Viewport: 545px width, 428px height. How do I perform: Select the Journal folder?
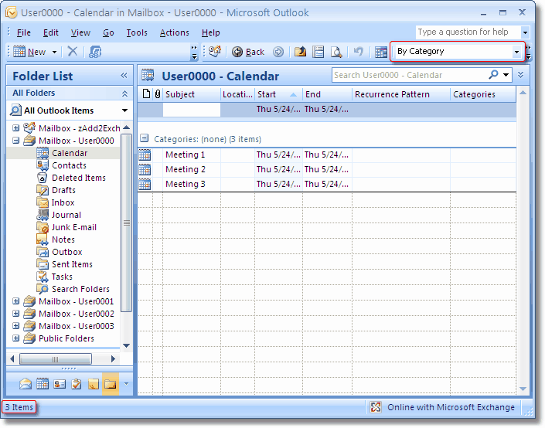pyautogui.click(x=66, y=215)
